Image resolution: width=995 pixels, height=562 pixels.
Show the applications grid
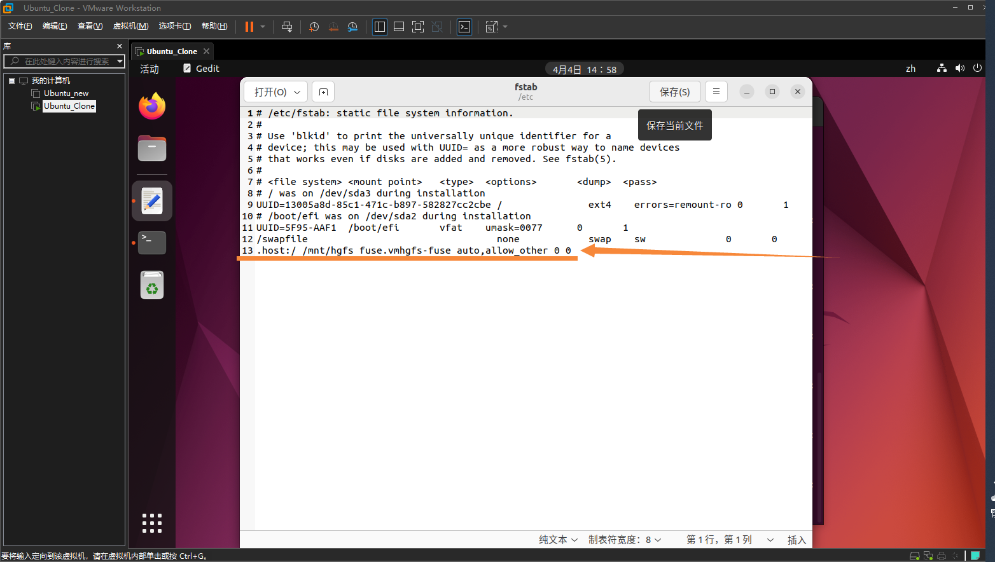[x=152, y=523]
